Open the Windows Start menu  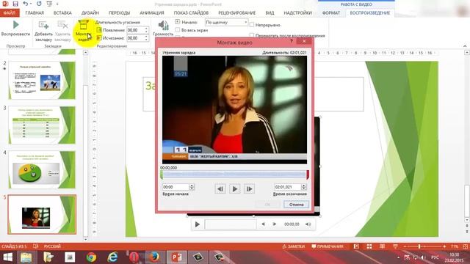7,257
